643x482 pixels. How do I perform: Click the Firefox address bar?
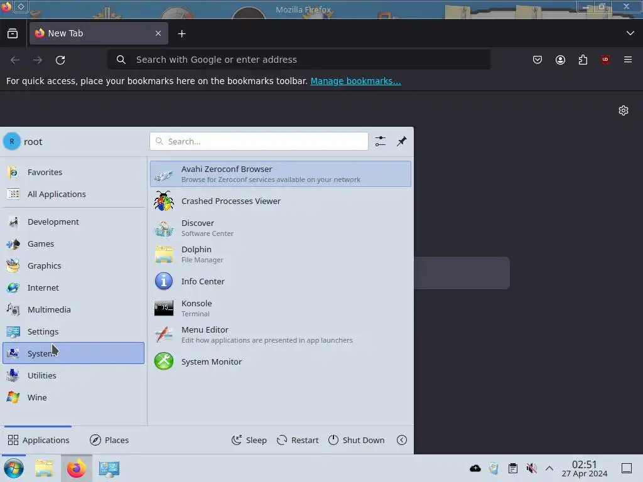tap(298, 60)
